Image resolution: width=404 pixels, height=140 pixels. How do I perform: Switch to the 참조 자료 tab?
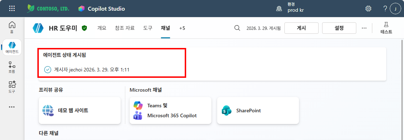coord(125,28)
